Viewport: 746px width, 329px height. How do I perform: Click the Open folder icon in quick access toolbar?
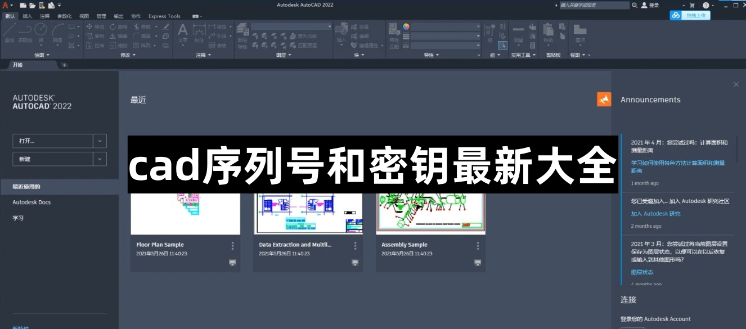(x=33, y=5)
